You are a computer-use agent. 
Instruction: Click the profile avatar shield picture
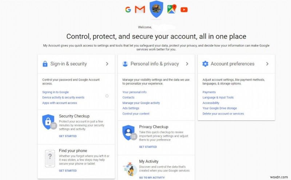[x=156, y=9]
